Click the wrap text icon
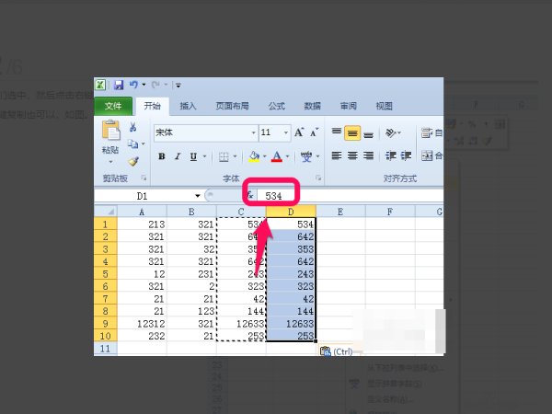Viewport: 552px width, 414px height. pos(427,132)
